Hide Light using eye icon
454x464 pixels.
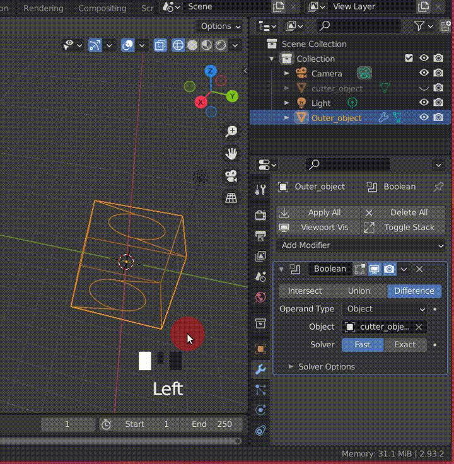tap(424, 102)
